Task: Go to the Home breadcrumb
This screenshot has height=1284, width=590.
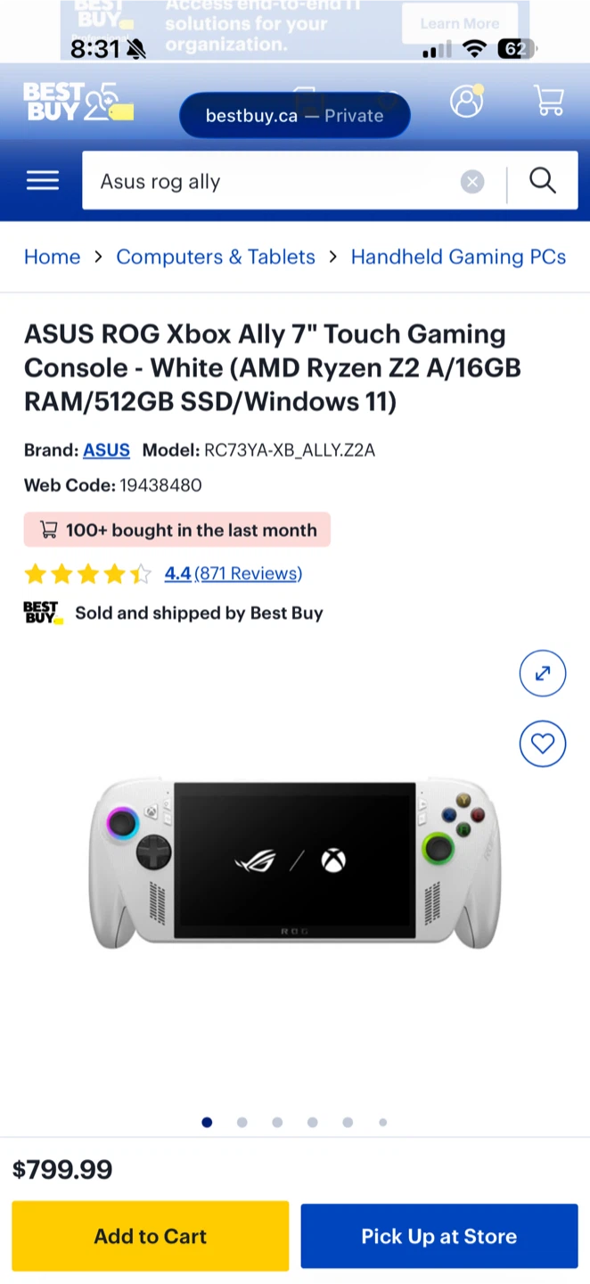Action: (52, 257)
